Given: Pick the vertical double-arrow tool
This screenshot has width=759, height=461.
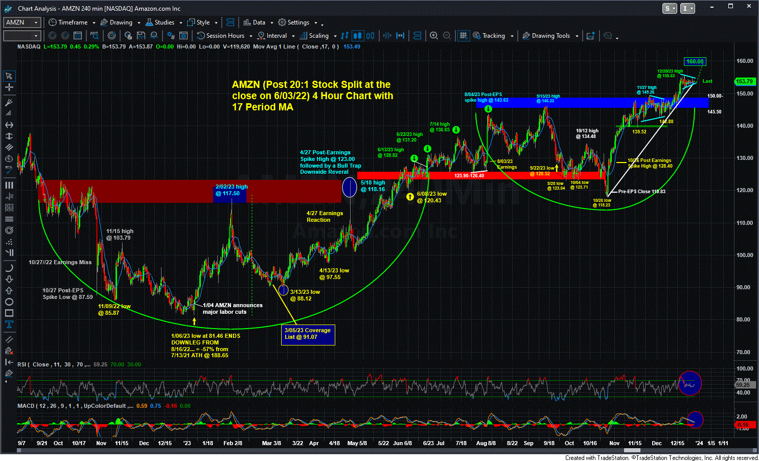Looking at the screenshot, I should 9,137.
